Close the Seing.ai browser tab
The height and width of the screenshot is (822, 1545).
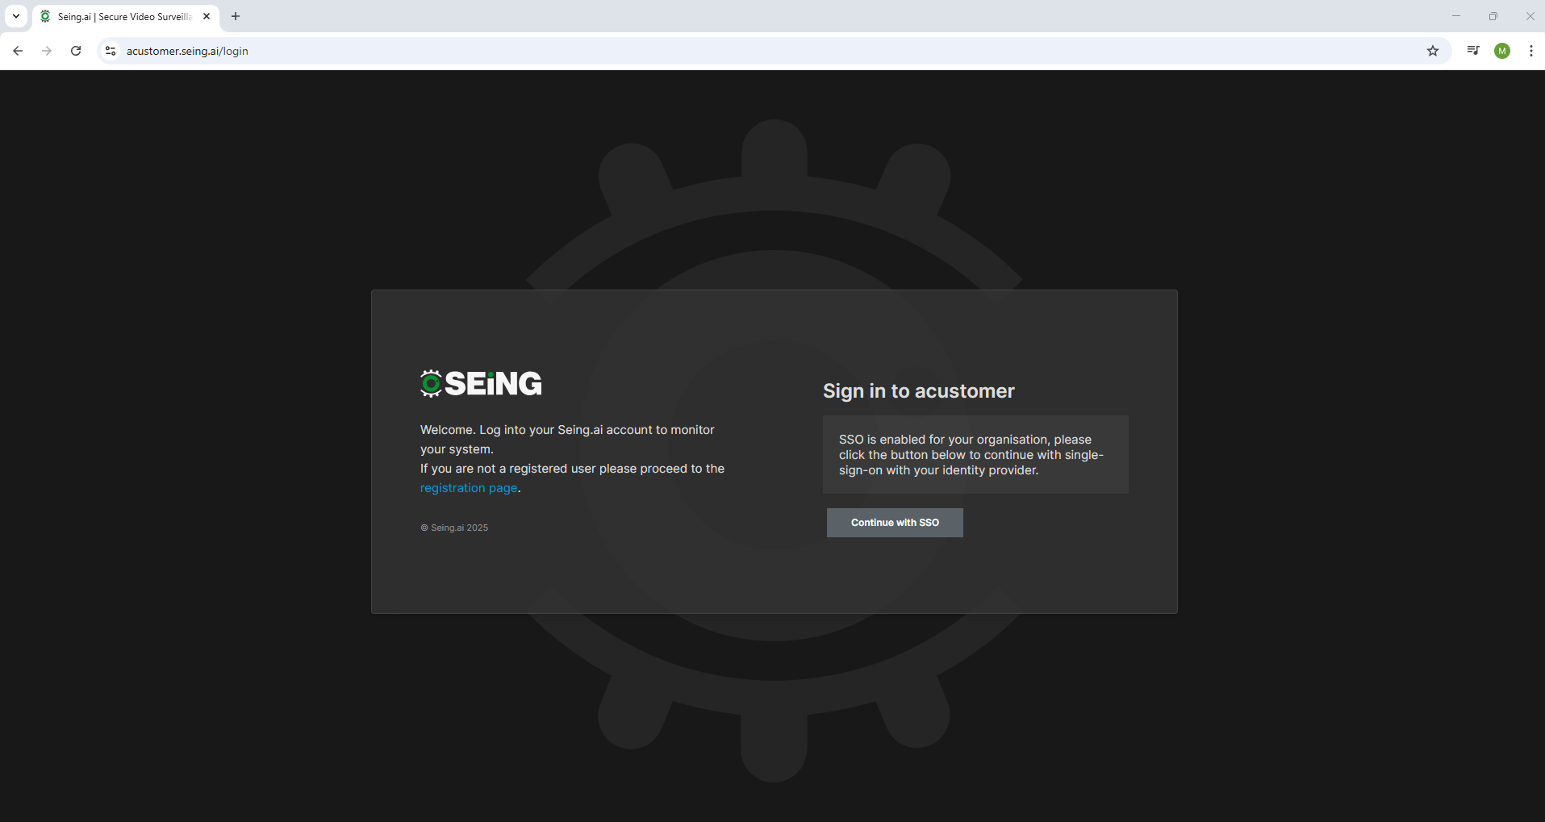[207, 16]
